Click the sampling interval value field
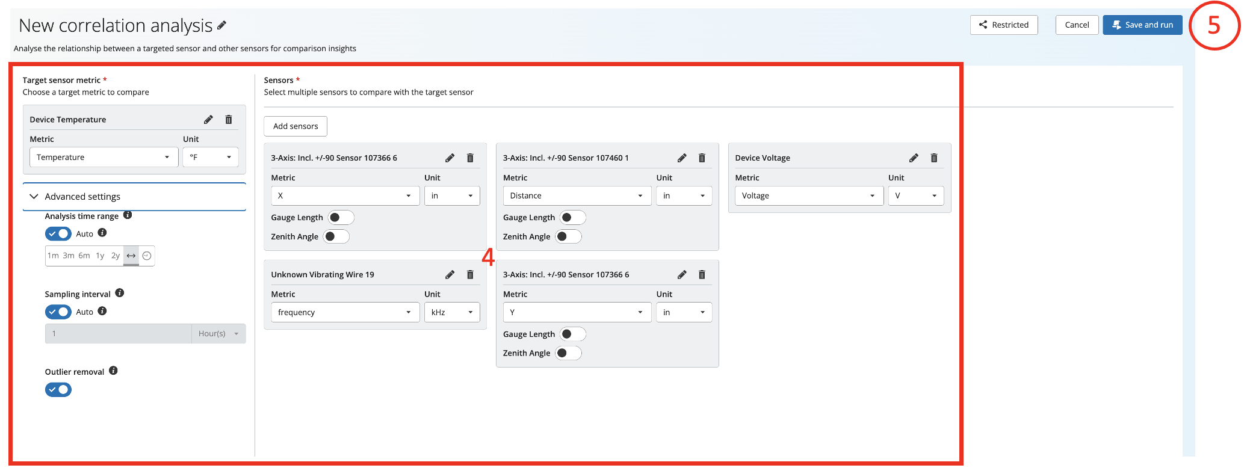1247x474 pixels. (119, 334)
